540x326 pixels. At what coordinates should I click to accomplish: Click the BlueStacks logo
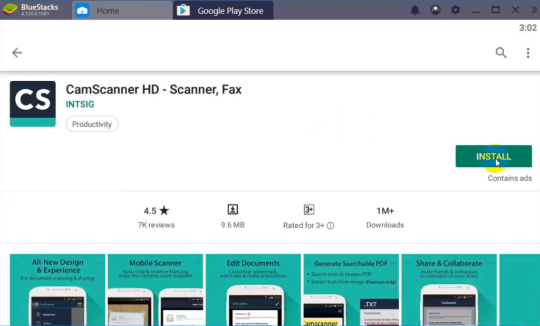pos(10,9)
